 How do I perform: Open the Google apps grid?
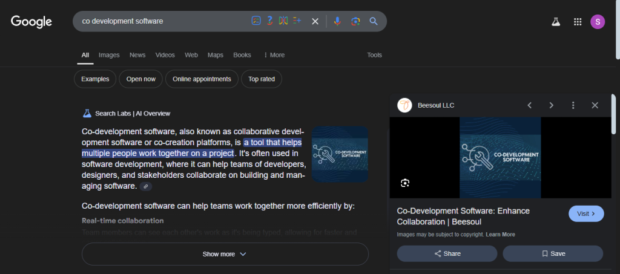(577, 22)
